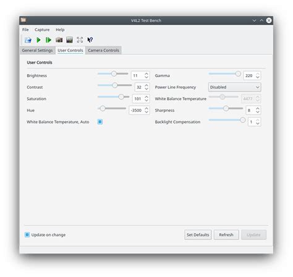Image resolution: width=293 pixels, height=277 pixels.
Task: Start capturing with the green play icon
Action: [x=38, y=40]
